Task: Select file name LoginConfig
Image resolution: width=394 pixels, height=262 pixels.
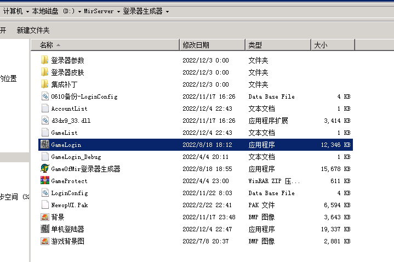Action: coord(70,193)
